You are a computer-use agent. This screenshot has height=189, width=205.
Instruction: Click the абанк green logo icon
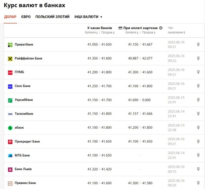click(10, 128)
